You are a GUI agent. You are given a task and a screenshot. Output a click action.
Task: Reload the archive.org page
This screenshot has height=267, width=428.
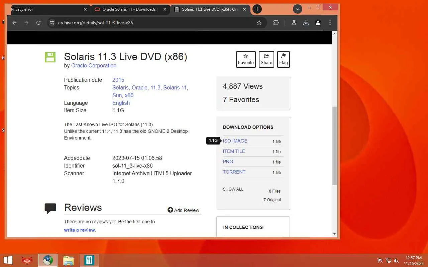[38, 23]
